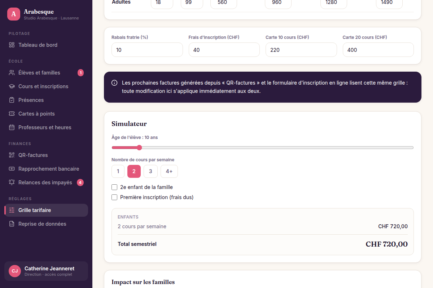This screenshot has height=288, width=433.
Task: Choose 4+ cours par semaine
Action: (169, 171)
